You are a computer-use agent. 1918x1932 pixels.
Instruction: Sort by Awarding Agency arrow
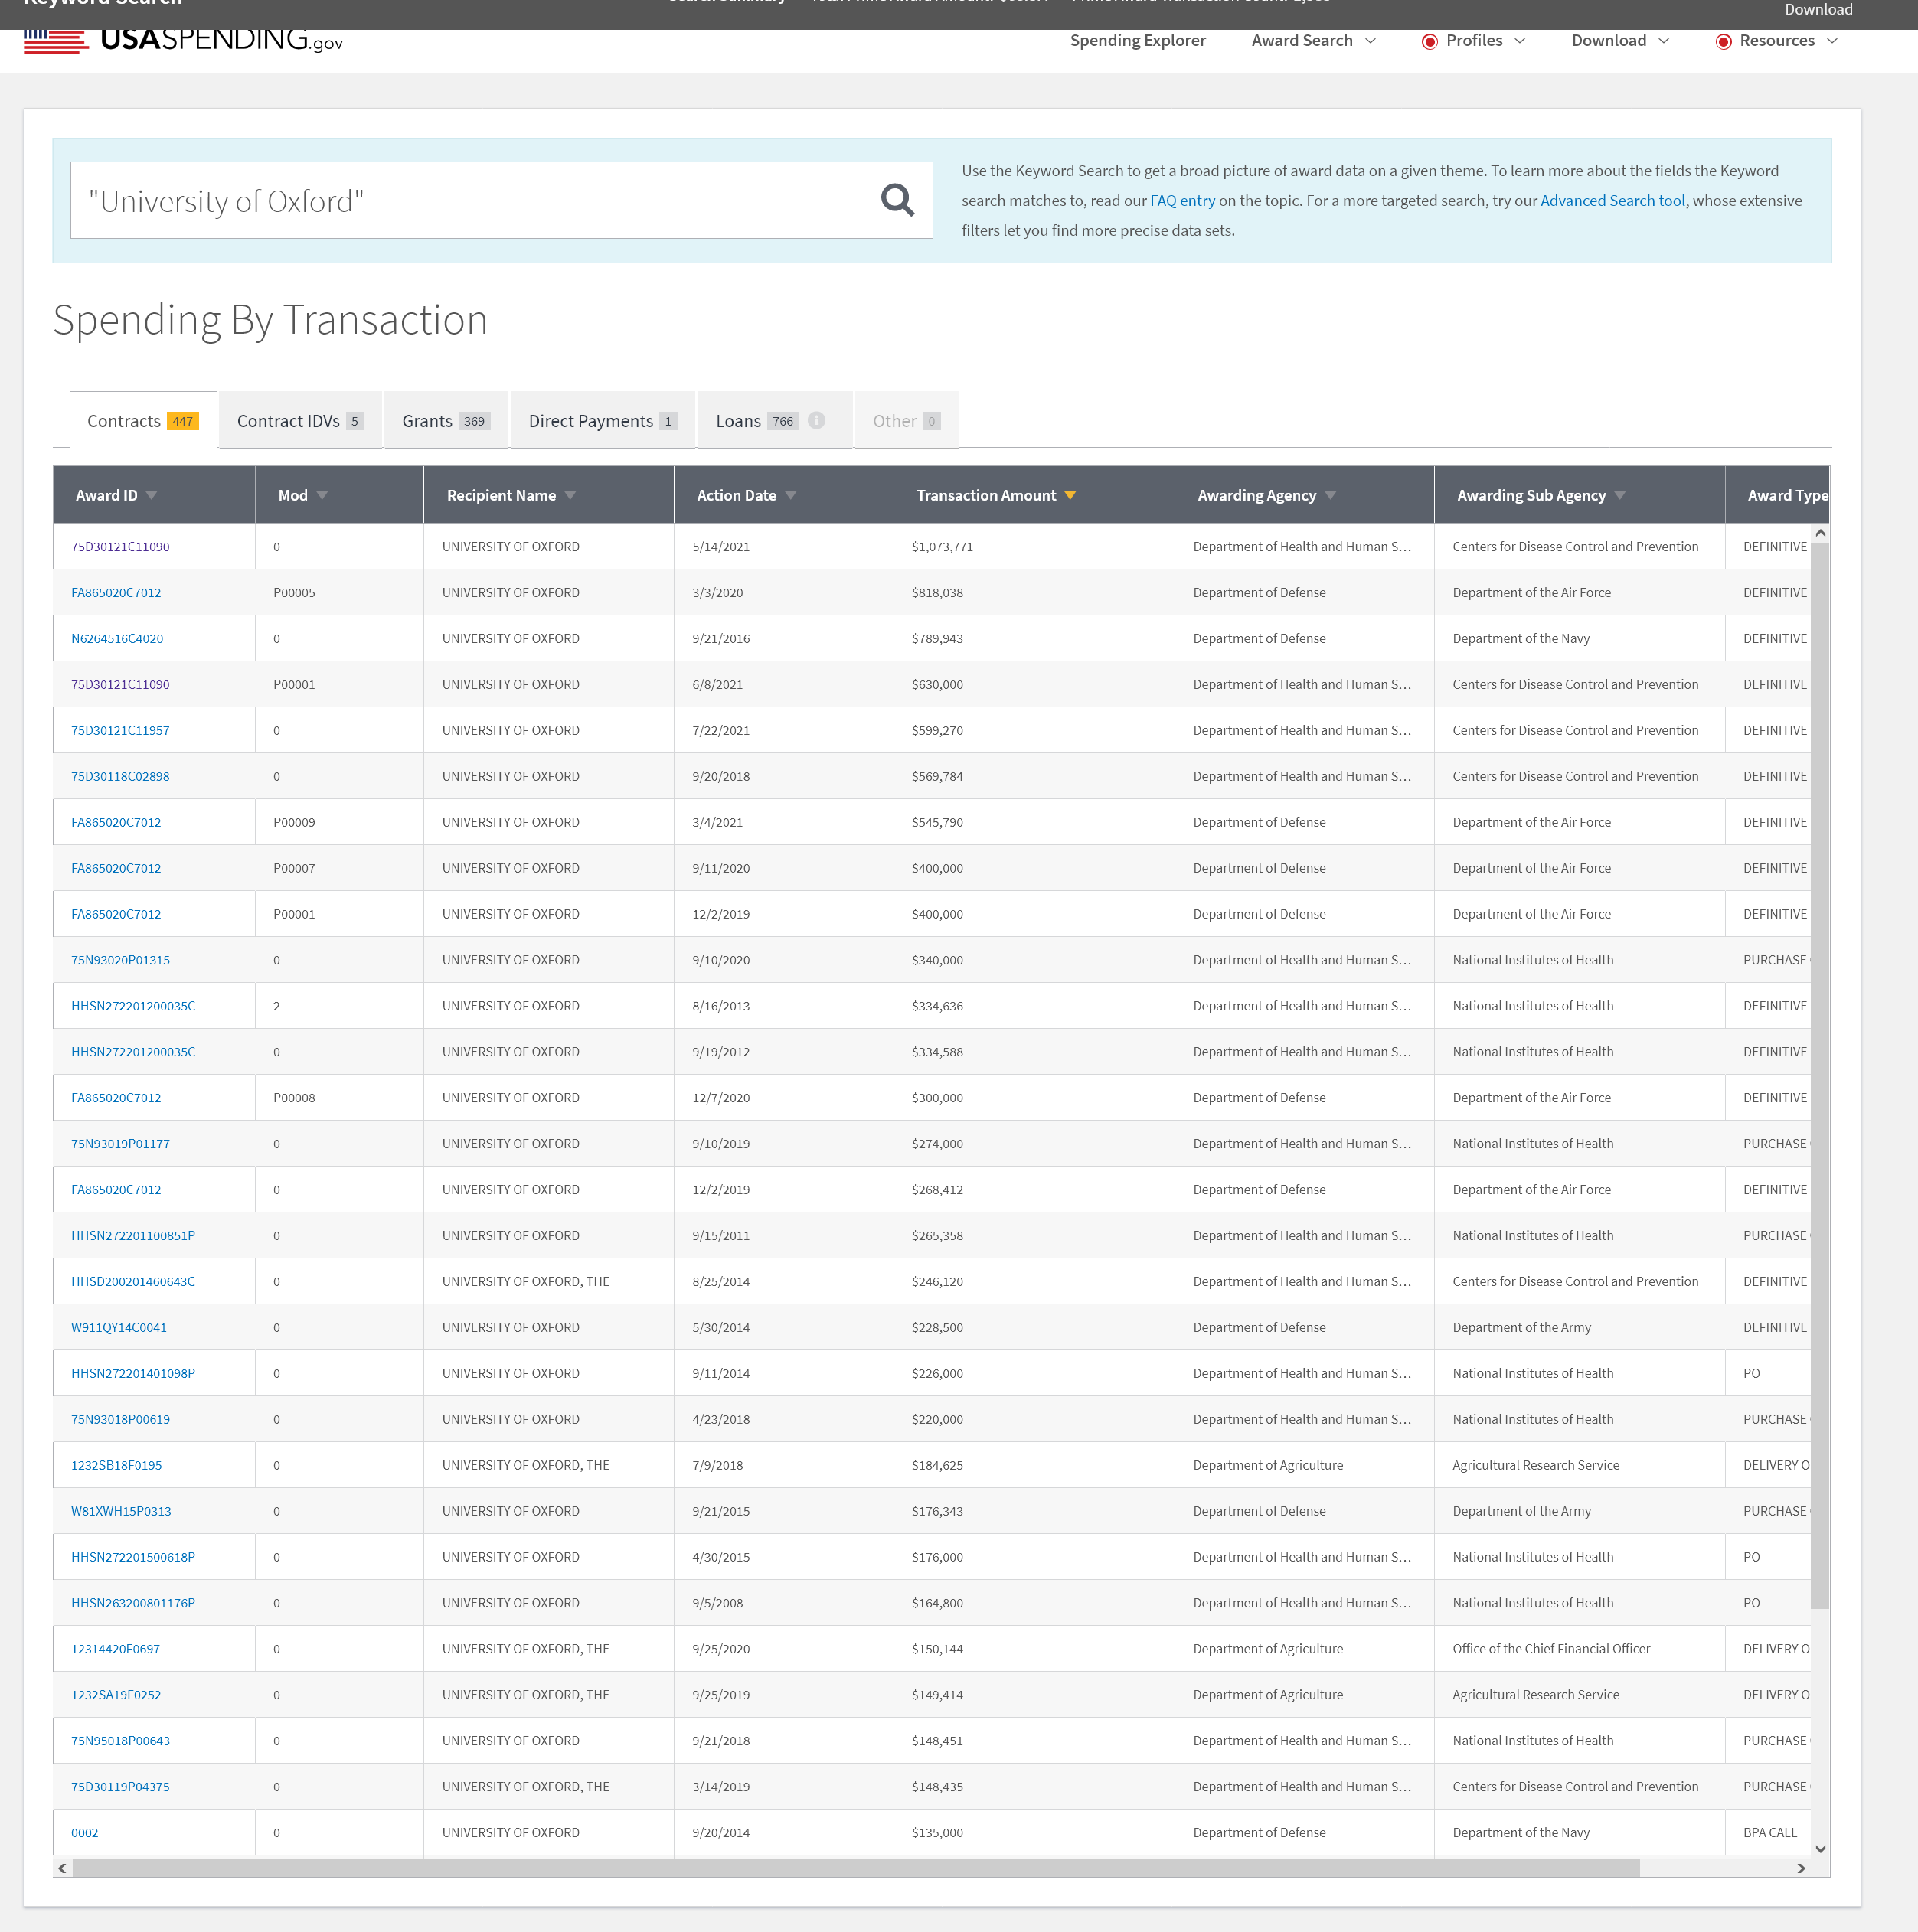1331,496
